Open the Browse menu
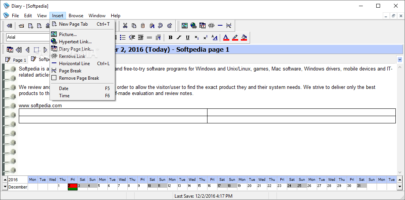 (76, 15)
